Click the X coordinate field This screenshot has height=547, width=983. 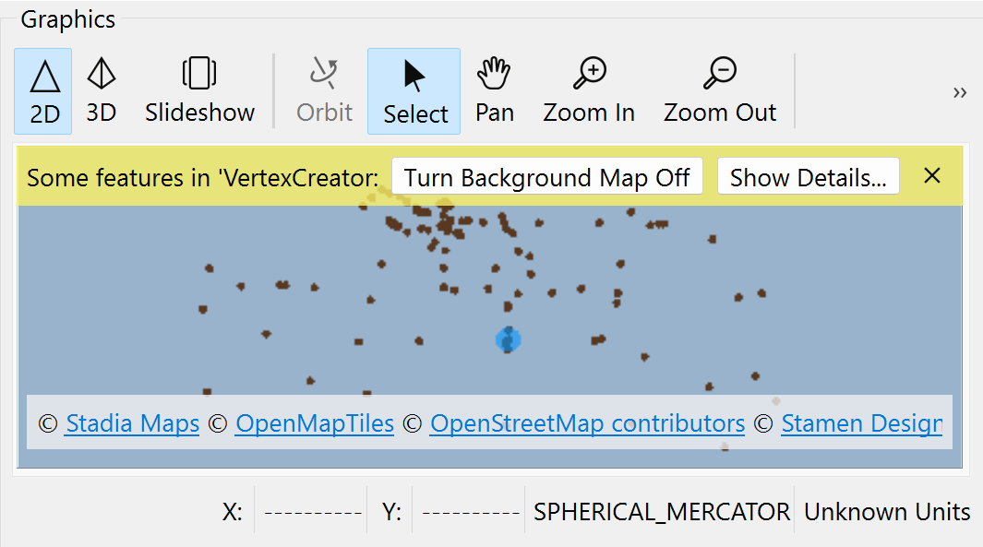(311, 511)
